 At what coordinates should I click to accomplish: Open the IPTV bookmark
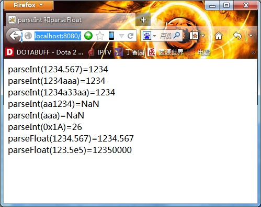click(100, 52)
